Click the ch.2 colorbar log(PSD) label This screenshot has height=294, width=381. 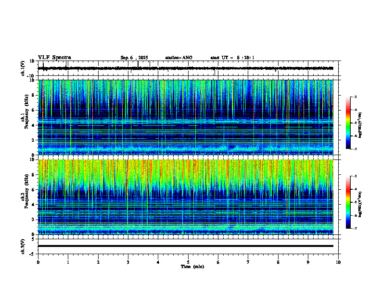(x=360, y=204)
